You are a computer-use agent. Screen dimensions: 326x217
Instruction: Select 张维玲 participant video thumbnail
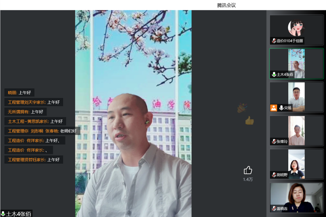point(296,131)
